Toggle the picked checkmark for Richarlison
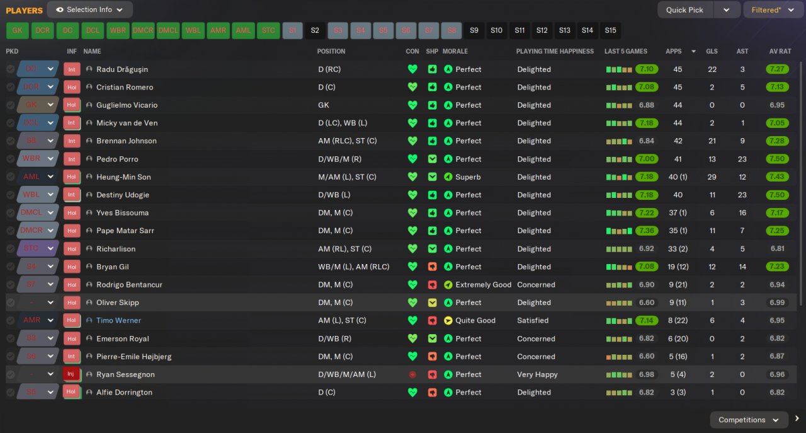 pos(10,248)
